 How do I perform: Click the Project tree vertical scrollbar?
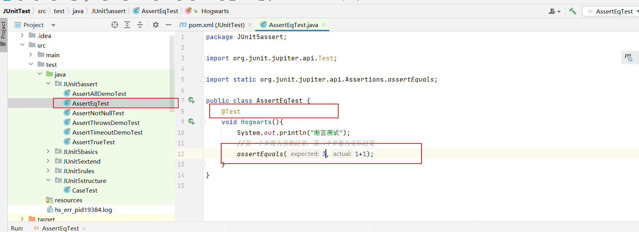(x=172, y=73)
